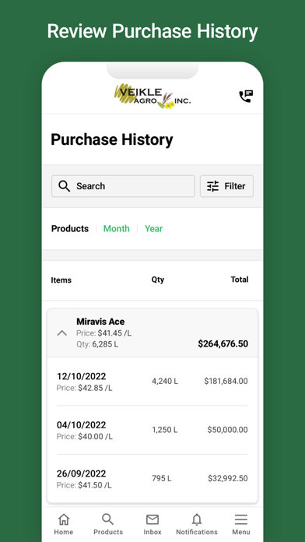The image size is (305, 542).
Task: Select the Miravis Ace product name
Action: click(100, 322)
